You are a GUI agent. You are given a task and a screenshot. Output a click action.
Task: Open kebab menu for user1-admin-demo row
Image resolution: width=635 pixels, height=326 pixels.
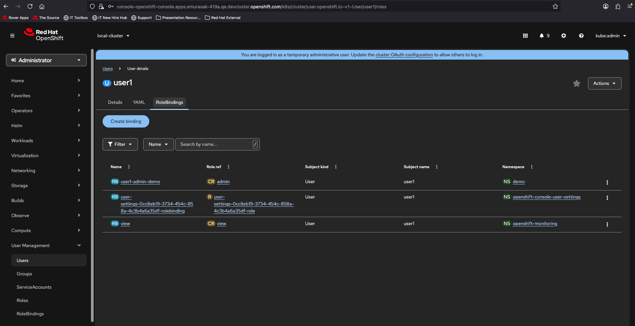[x=607, y=182]
